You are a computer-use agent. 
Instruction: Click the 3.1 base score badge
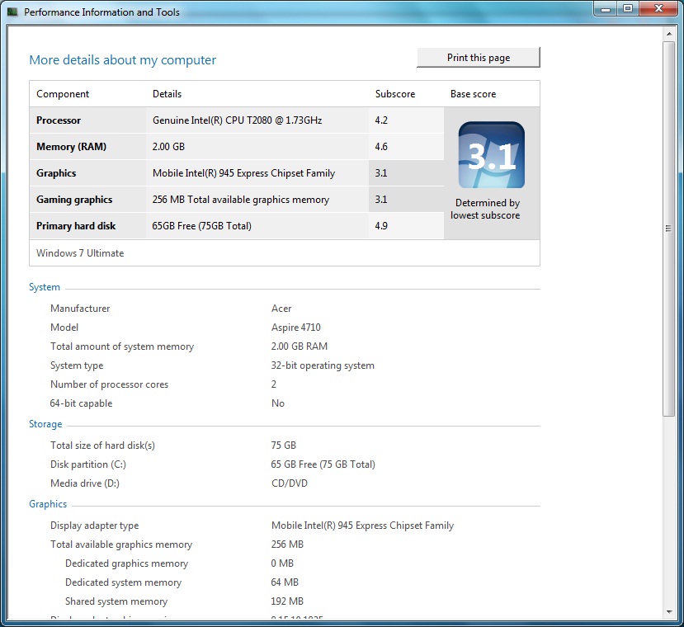click(x=492, y=155)
